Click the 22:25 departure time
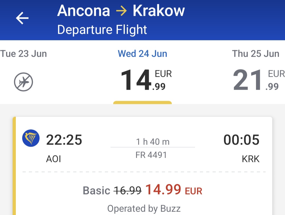 [x=64, y=140]
